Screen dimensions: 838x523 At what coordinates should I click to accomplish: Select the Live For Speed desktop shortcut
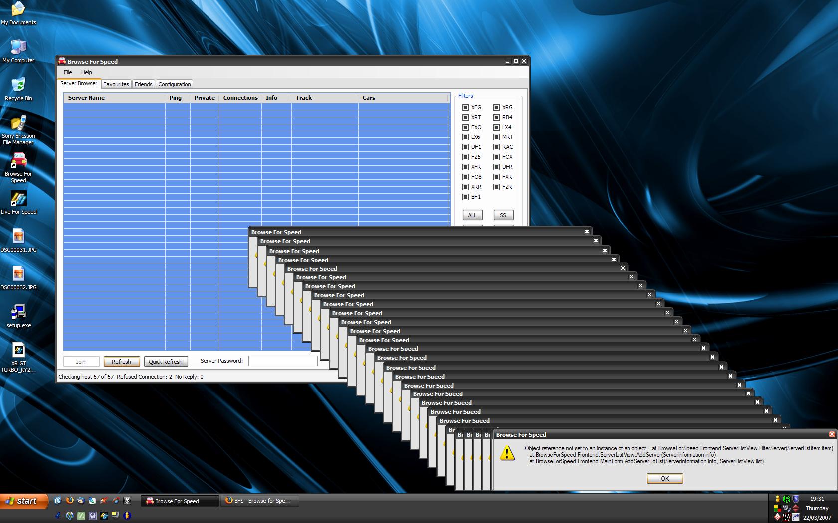click(x=18, y=202)
